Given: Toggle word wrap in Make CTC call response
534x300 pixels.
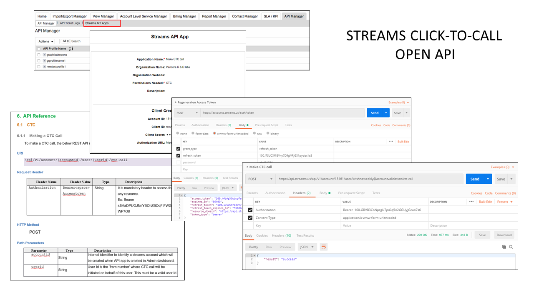Looking at the screenshot, I should [x=323, y=247].
